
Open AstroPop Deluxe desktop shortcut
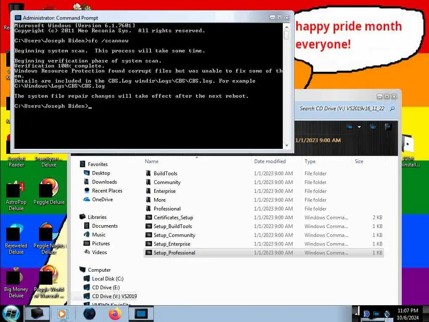(x=16, y=195)
